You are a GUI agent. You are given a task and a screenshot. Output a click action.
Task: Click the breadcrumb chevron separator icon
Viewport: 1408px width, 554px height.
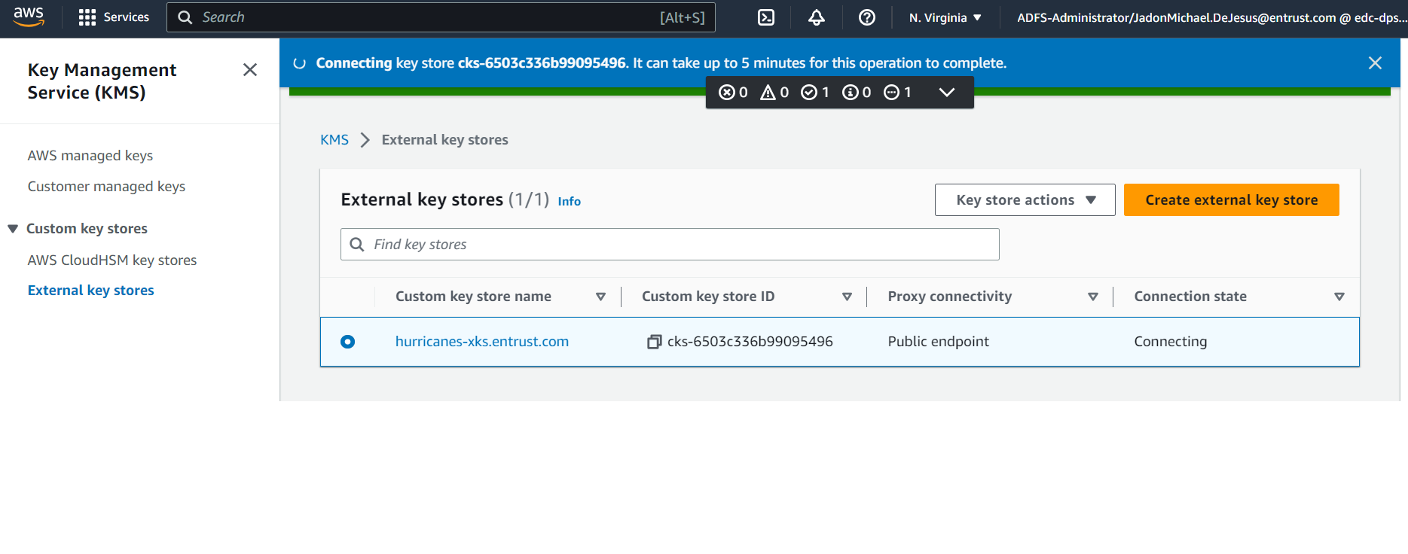[x=365, y=140]
